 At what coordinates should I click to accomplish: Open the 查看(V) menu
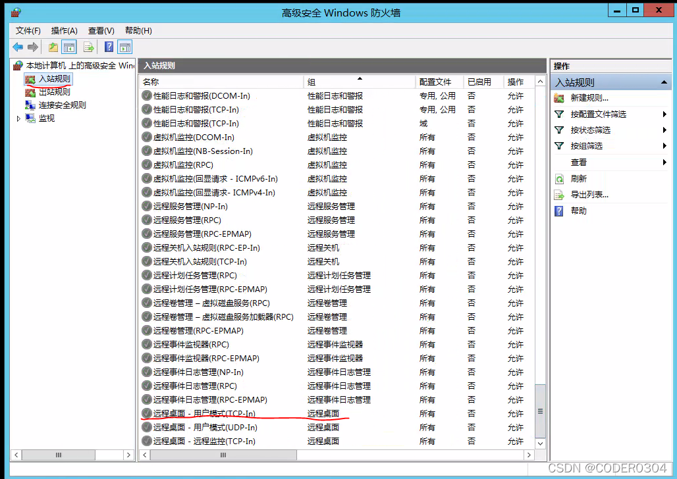click(x=101, y=31)
